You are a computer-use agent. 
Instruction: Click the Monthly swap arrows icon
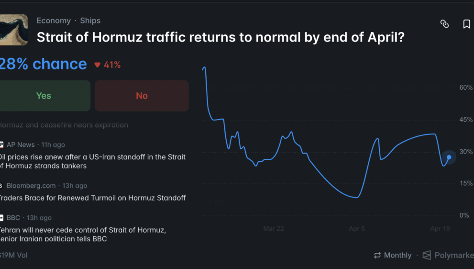[377, 255]
